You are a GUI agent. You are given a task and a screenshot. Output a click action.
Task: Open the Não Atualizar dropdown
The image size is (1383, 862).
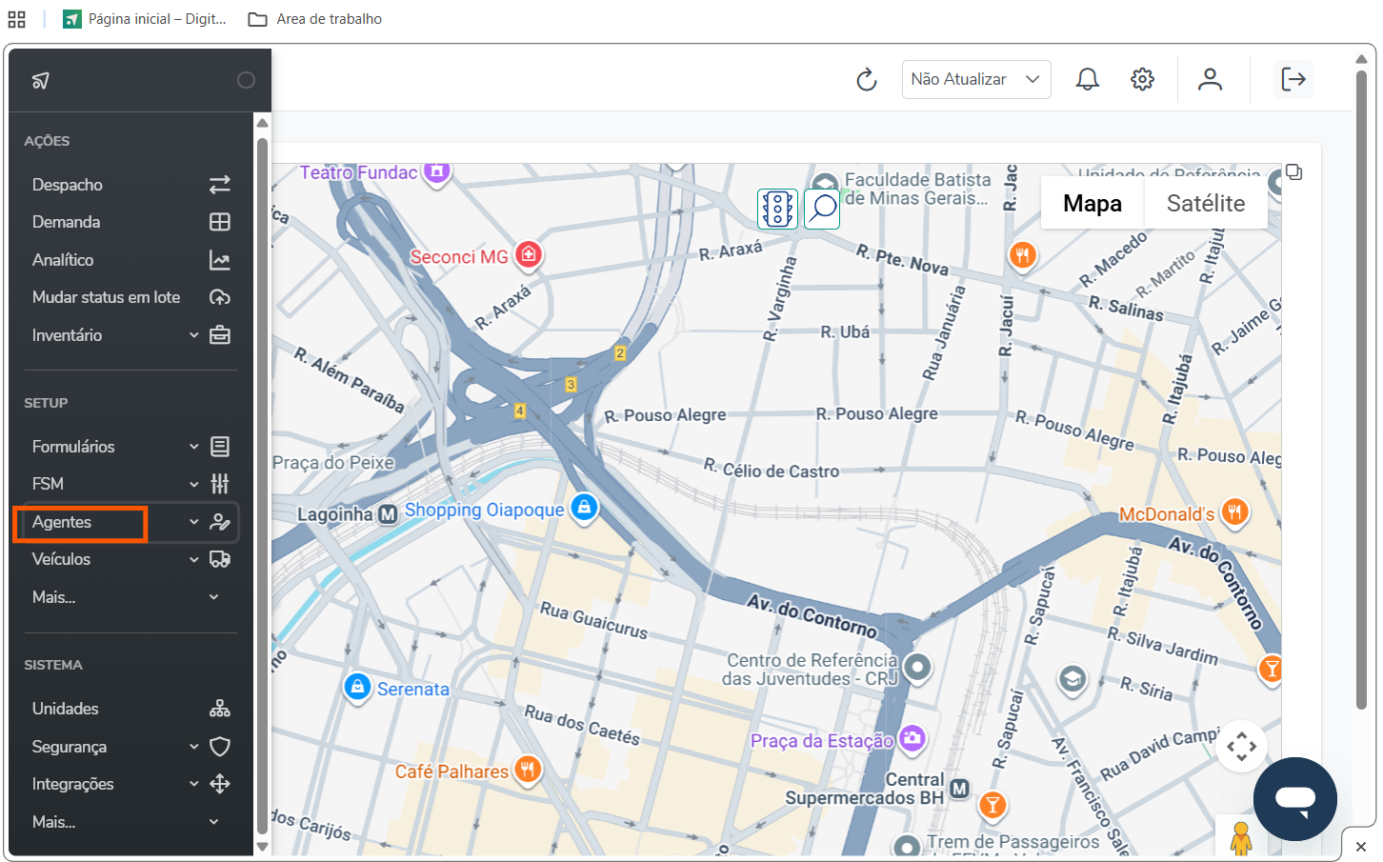pos(975,80)
